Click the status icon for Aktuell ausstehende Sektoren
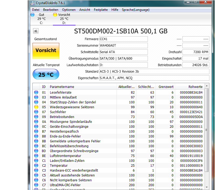 point(36,175)
